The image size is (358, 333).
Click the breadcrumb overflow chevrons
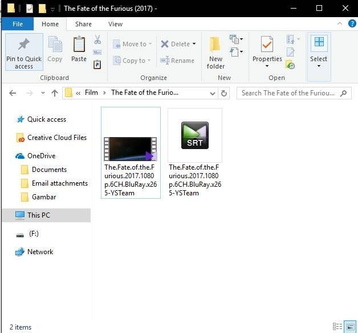click(78, 93)
